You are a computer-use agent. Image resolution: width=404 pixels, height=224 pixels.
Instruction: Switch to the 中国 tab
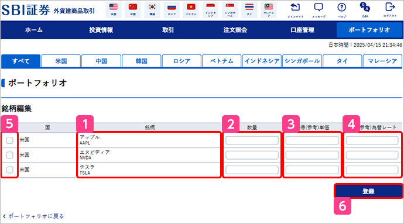pyautogui.click(x=101, y=61)
